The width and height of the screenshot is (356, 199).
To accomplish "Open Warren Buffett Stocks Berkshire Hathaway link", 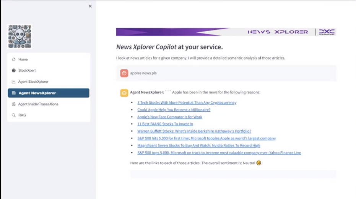I will click(194, 131).
